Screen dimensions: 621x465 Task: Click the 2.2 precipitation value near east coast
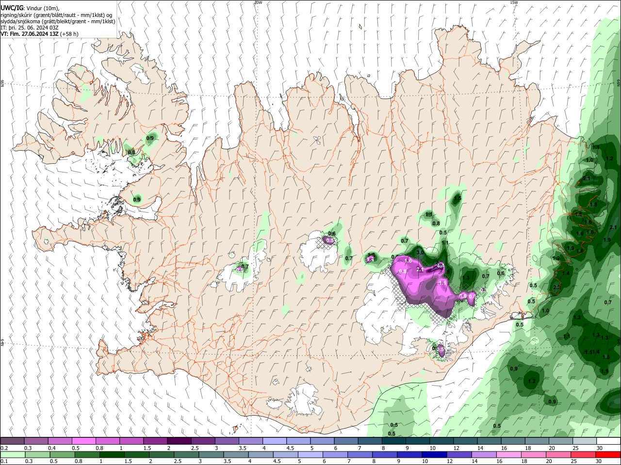click(x=556, y=287)
